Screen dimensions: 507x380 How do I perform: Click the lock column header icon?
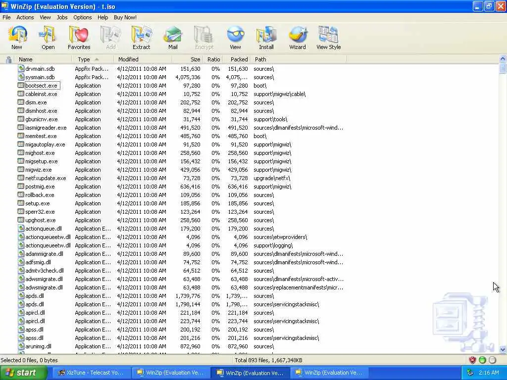coord(9,59)
